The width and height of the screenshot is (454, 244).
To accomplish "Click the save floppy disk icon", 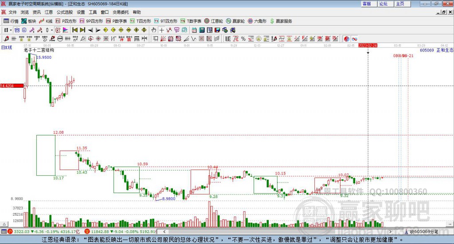I will point(217,30).
